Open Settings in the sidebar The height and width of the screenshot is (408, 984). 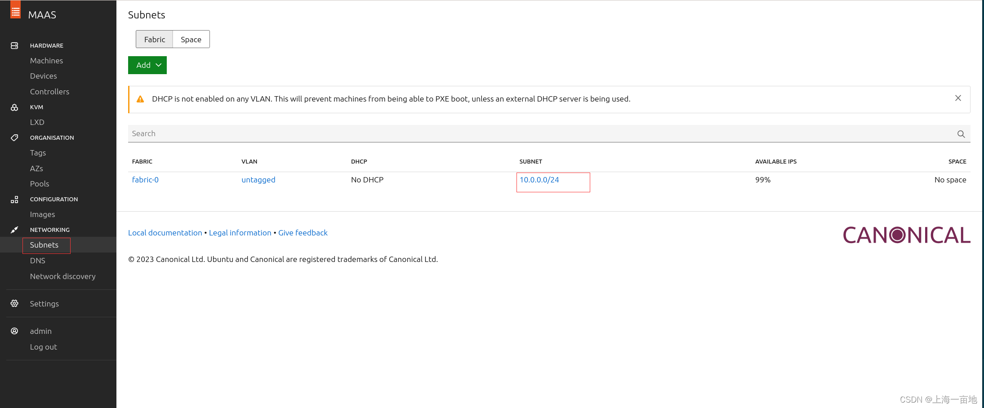click(x=44, y=304)
